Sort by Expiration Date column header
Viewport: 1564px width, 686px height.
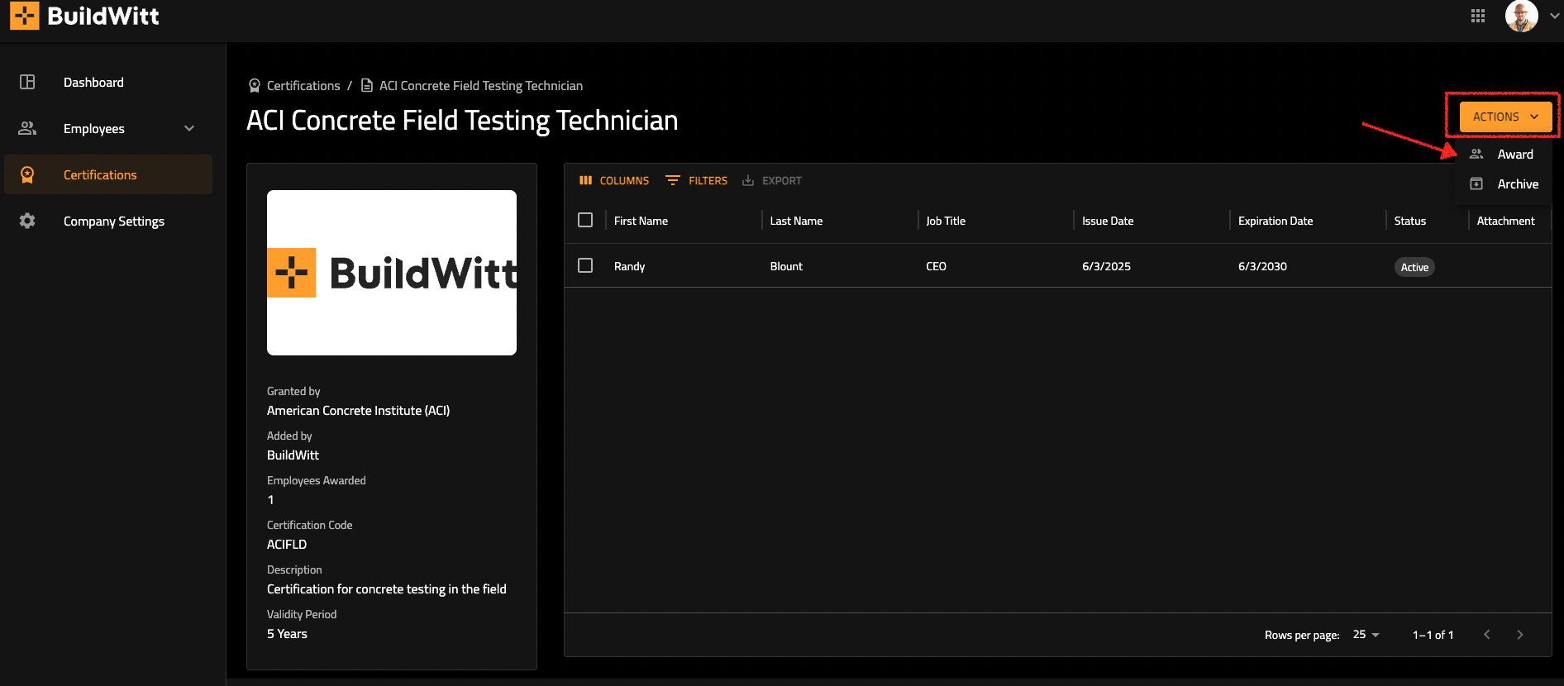[x=1276, y=221]
